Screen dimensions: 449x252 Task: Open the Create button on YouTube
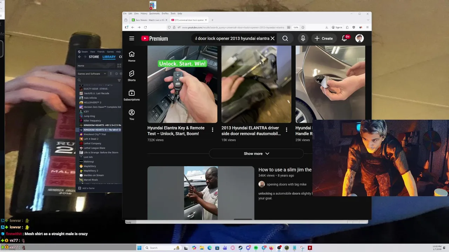point(323,38)
